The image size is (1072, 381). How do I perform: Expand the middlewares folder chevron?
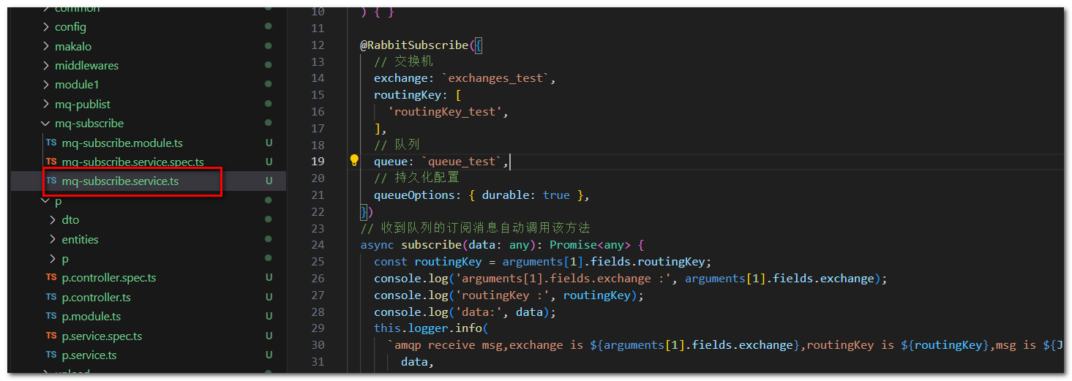[45, 66]
